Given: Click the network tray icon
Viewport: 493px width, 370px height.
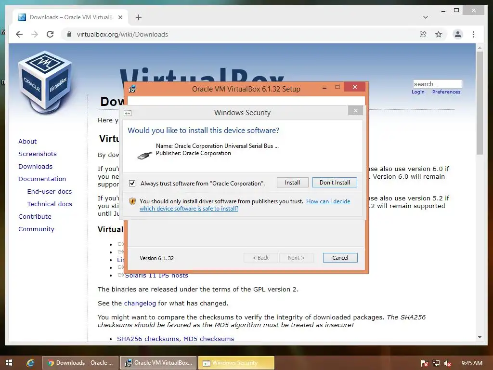Looking at the screenshot, I should (x=436, y=363).
